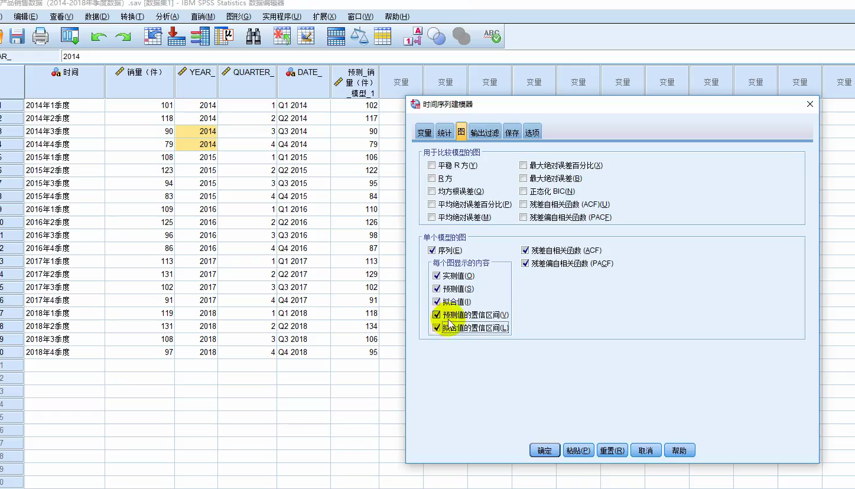Viewport: 855px width, 489px height.
Task: Click the green Redo arrow
Action: coord(123,37)
